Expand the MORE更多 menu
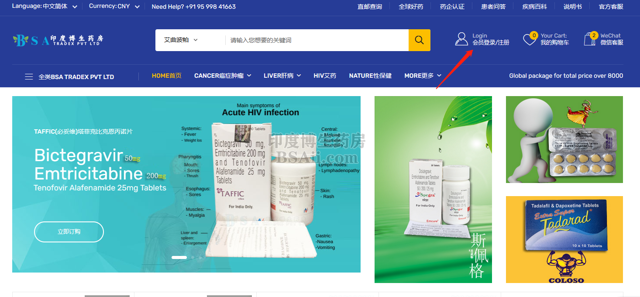This screenshot has height=297, width=640. point(423,76)
